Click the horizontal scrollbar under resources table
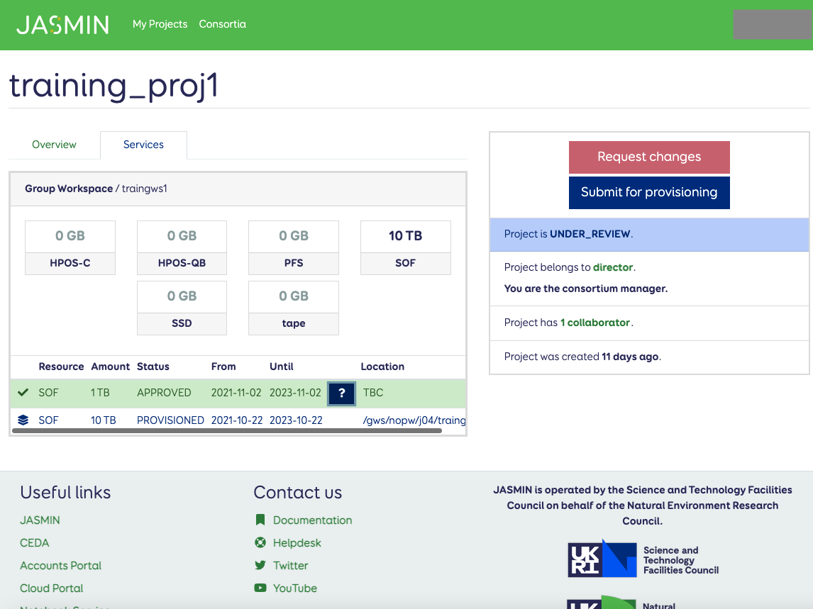The image size is (813, 609). [227, 430]
